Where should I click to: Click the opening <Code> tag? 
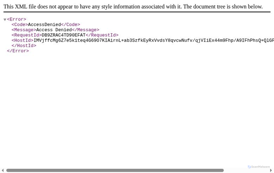click(x=20, y=25)
